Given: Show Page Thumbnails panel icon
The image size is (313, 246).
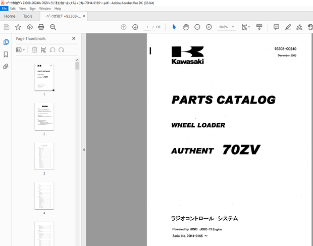Looking at the screenshot, I should coord(6,42).
